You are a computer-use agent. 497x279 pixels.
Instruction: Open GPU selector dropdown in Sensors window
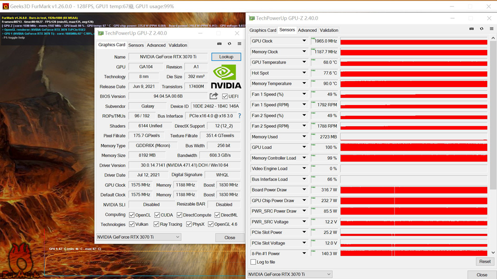tap(290, 274)
